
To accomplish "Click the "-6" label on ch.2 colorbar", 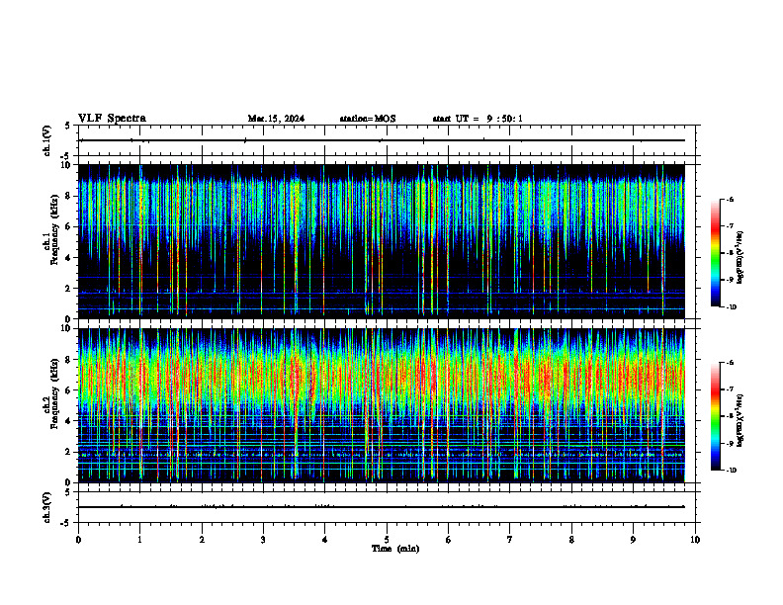I will click(730, 363).
